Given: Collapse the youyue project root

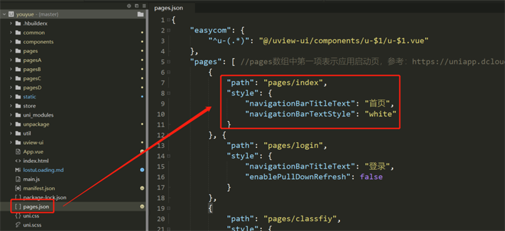Looking at the screenshot, I should pyautogui.click(x=4, y=14).
